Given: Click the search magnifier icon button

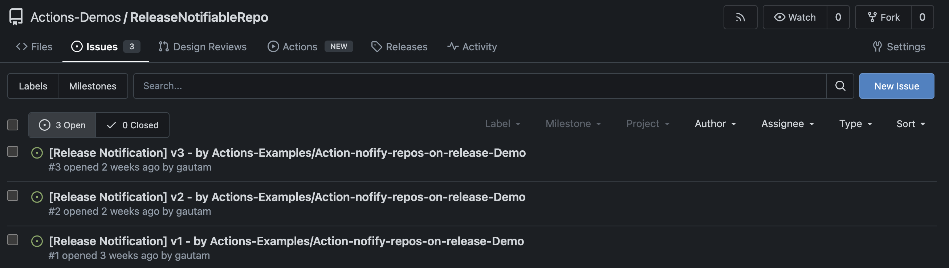Looking at the screenshot, I should tap(840, 86).
